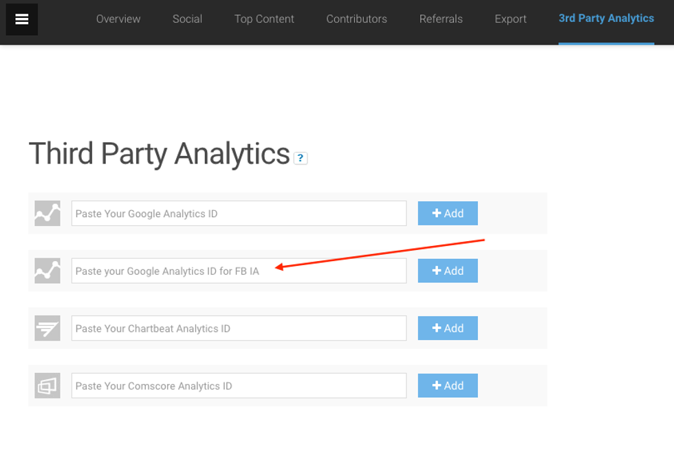
Task: Click the Comscore logo icon
Action: point(47,386)
